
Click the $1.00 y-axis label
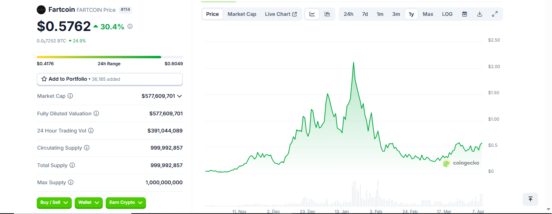tap(494, 119)
